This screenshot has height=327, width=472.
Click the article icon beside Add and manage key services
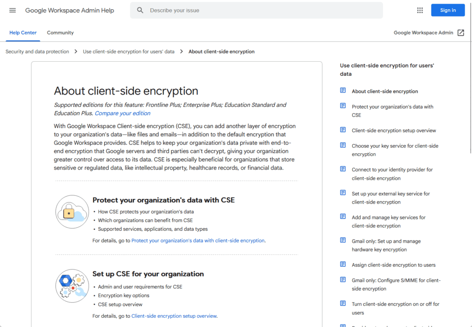point(343,216)
